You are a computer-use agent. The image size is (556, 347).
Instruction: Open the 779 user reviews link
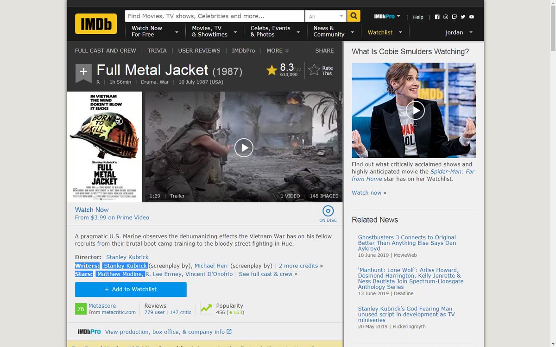[x=154, y=312]
